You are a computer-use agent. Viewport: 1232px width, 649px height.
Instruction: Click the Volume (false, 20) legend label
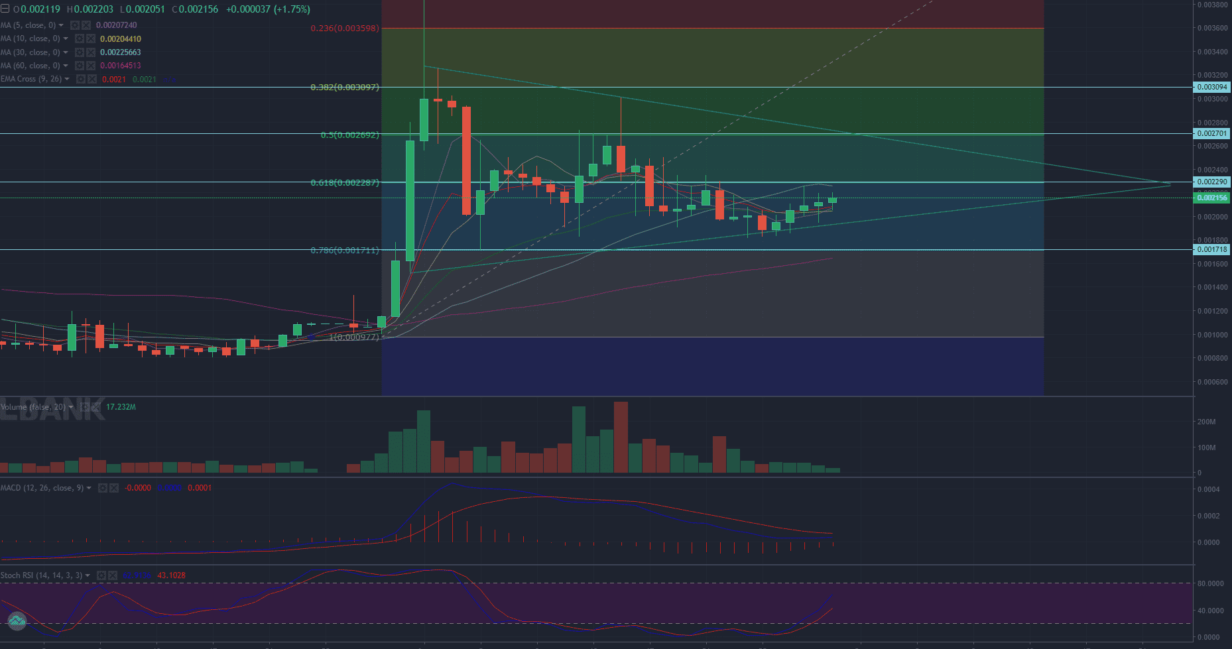pos(32,407)
